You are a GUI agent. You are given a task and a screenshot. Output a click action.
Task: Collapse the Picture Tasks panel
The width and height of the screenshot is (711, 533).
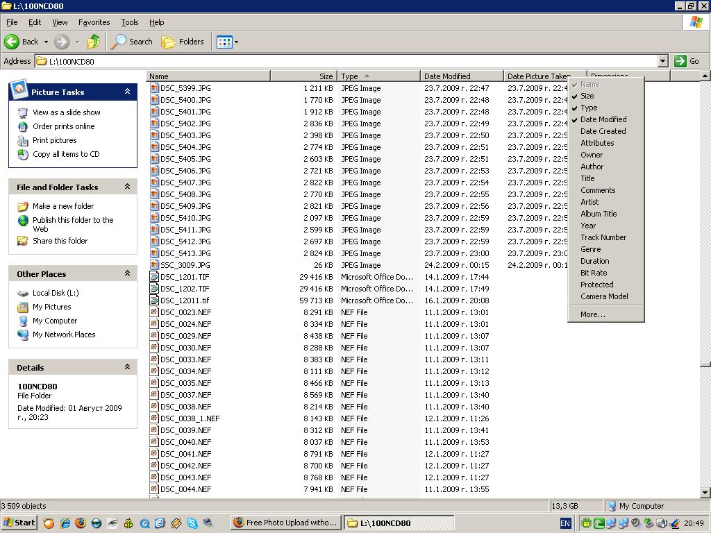coord(127,92)
